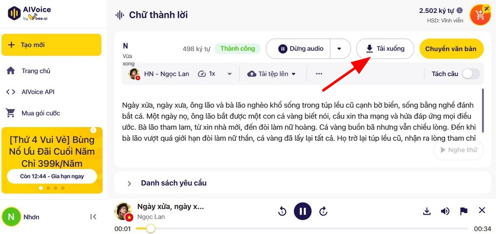Select the fourth banner carousel dot
The image size is (496, 234).
pyautogui.click(x=63, y=188)
